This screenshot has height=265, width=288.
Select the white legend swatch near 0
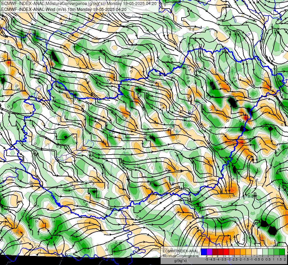pyautogui.click(x=260, y=252)
